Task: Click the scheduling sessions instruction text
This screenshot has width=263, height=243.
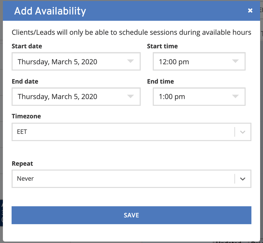Action: pyautogui.click(x=131, y=32)
